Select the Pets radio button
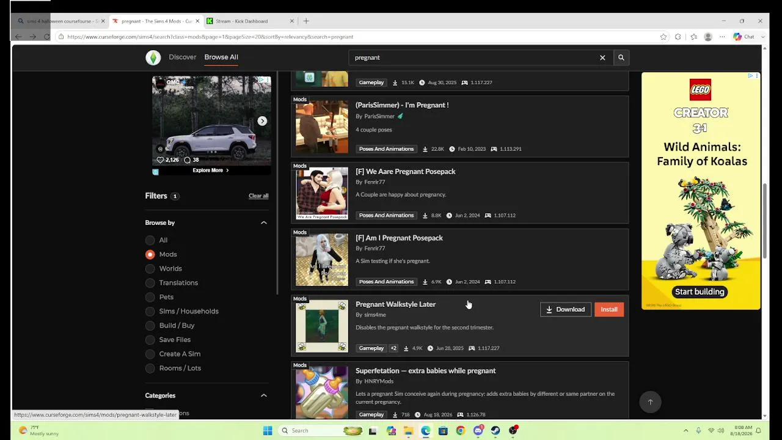Screen dimensions: 782x440 [150, 297]
